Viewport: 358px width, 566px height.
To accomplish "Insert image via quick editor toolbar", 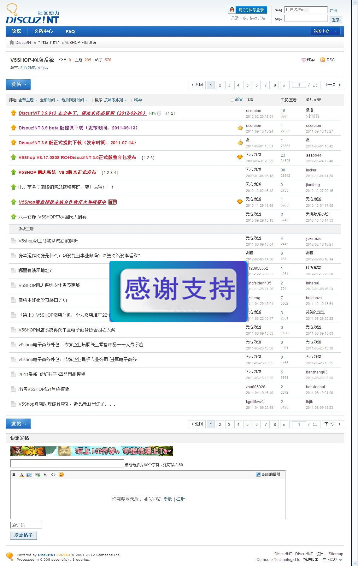I will 29,474.
